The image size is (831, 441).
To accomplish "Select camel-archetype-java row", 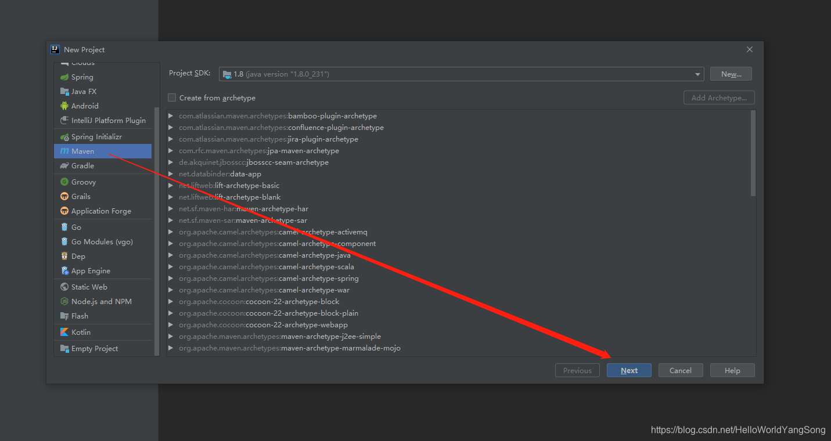I will coord(461,255).
